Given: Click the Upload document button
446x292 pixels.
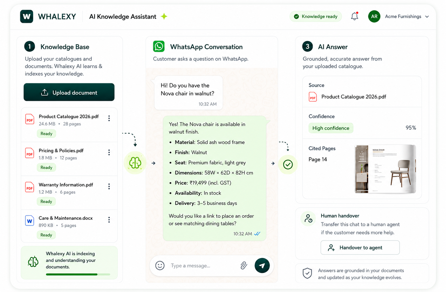Looking at the screenshot, I should click(x=69, y=92).
